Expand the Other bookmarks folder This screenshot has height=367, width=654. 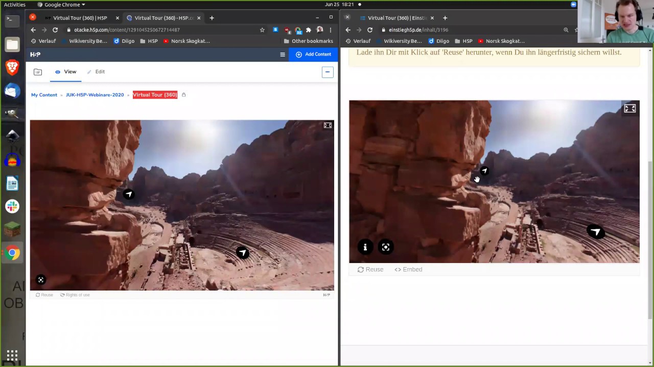click(x=308, y=41)
